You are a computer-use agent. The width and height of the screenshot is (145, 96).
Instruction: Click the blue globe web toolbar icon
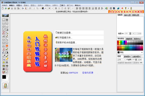click(118, 8)
